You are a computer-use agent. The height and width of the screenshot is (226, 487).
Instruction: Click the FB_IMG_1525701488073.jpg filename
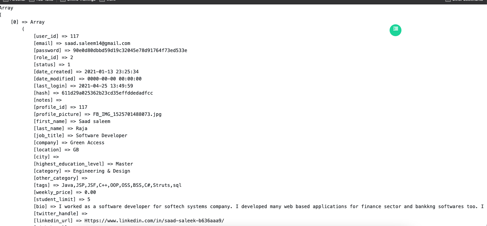[127, 114]
